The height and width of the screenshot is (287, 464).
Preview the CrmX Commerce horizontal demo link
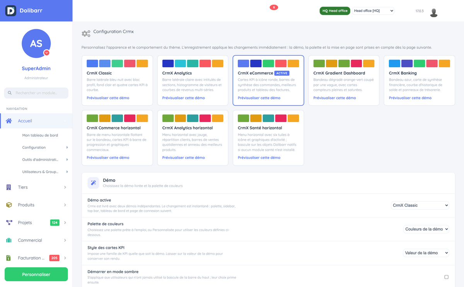pyautogui.click(x=108, y=158)
